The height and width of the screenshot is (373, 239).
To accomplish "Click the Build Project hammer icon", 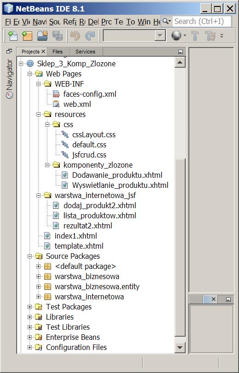I will click(195, 35).
